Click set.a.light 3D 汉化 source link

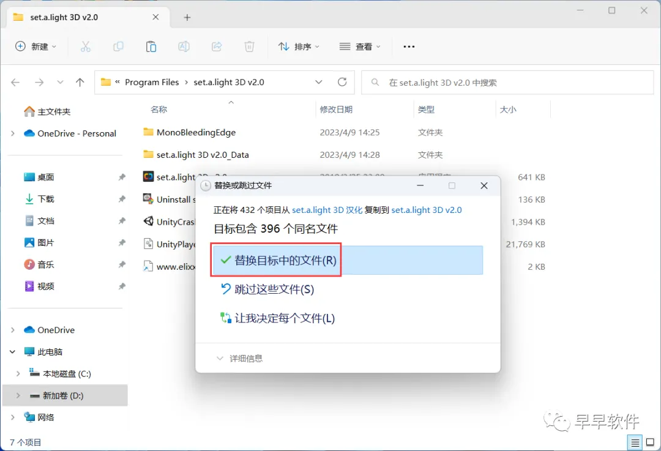click(327, 210)
